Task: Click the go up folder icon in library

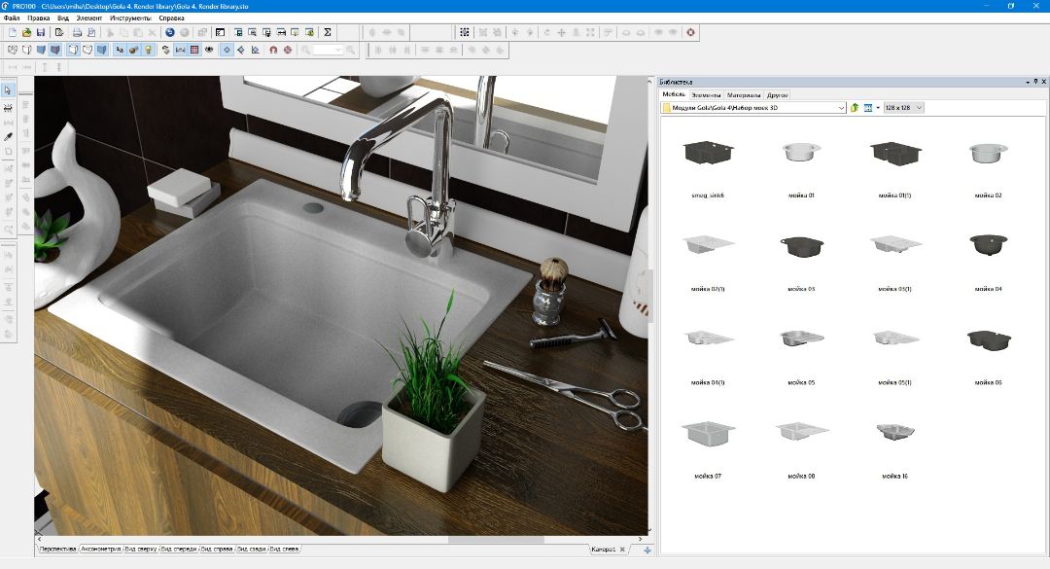Action: pyautogui.click(x=855, y=108)
